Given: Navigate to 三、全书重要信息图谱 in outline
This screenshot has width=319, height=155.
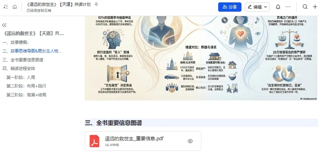Looking at the screenshot, I should 23,60.
